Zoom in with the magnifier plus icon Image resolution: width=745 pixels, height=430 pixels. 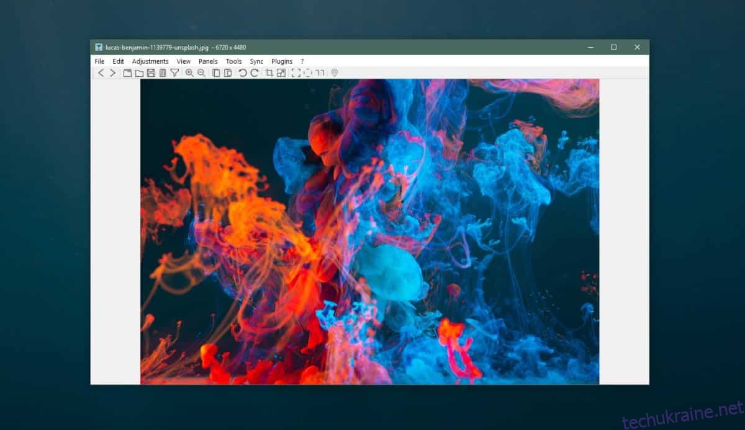coord(189,73)
